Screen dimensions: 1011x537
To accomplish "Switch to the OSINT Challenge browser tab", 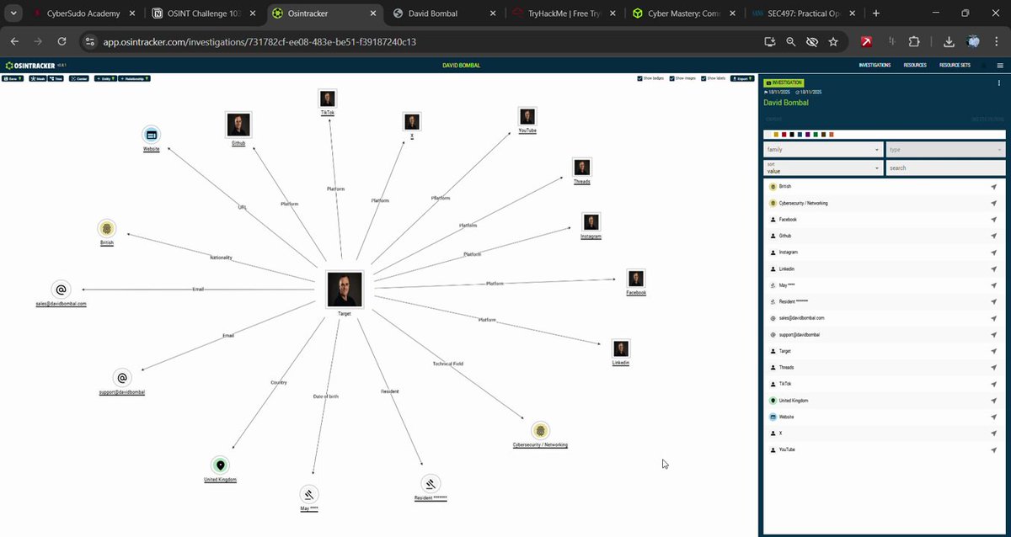I will [206, 13].
